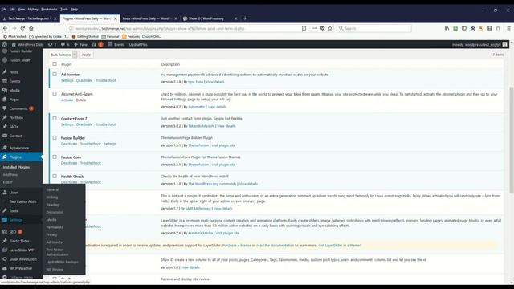
Task: Open Fusion Builder in the admin sidebar
Action: [21, 51]
